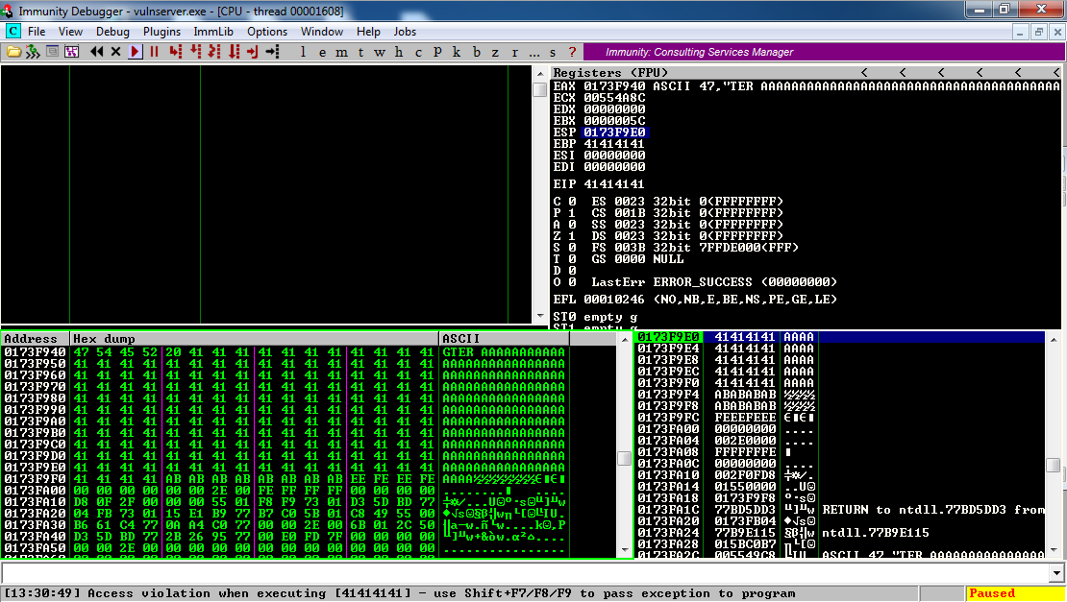The height and width of the screenshot is (602, 1067).
Task: Show Threads via 't' button
Action: click(360, 52)
